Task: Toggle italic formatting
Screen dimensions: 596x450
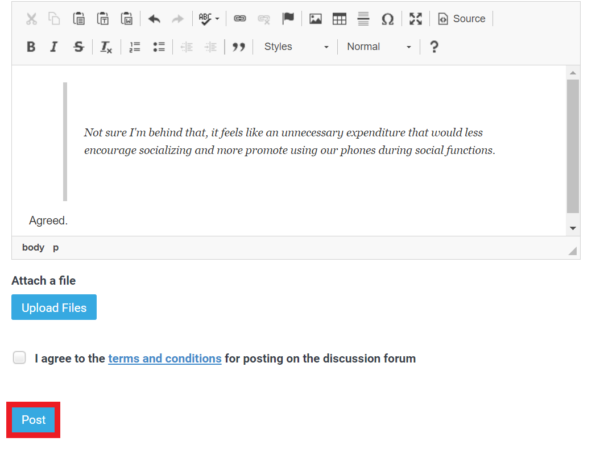Action: 54,47
